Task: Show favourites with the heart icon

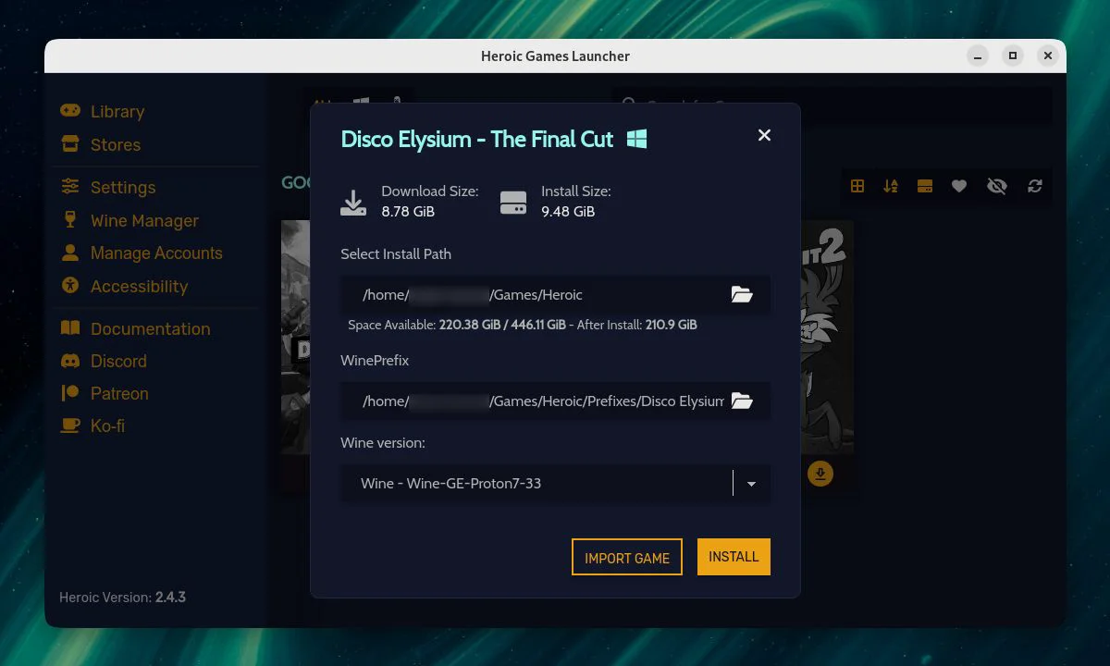Action: 959,186
